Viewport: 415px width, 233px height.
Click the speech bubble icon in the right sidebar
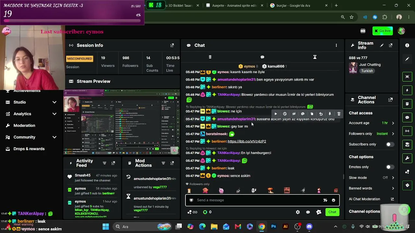407,117
